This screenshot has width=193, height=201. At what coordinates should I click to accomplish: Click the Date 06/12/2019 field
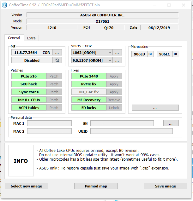(159, 27)
